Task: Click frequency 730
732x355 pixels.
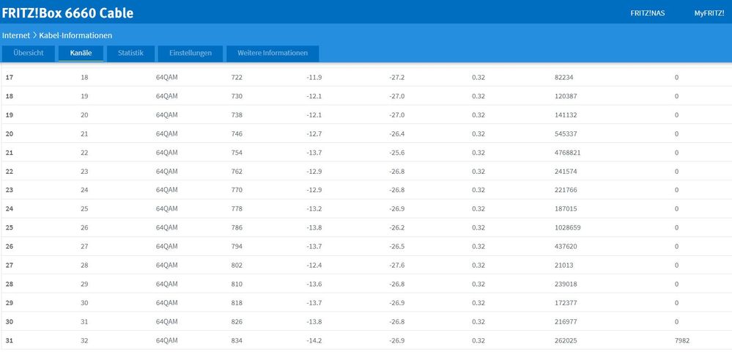Action: (x=237, y=96)
